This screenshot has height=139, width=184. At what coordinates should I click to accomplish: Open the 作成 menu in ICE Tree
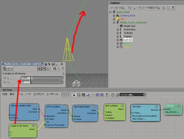tap(5, 94)
